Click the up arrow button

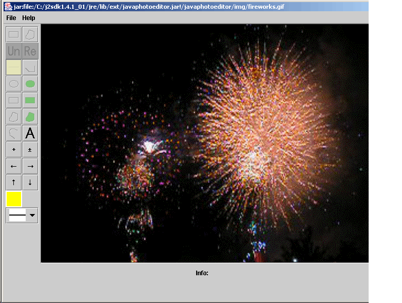(x=13, y=183)
